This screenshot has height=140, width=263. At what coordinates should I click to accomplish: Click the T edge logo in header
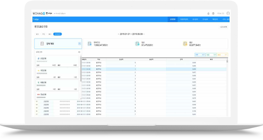point(49,14)
